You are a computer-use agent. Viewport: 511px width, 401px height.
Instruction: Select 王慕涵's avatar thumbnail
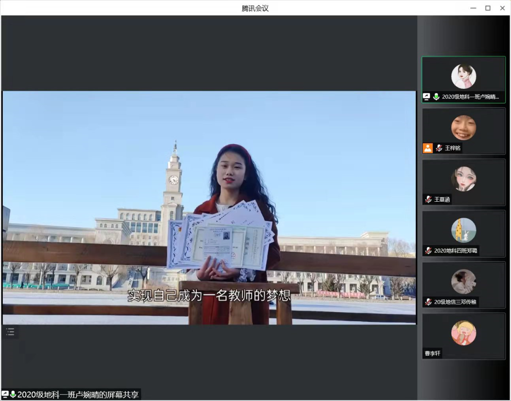point(463,179)
